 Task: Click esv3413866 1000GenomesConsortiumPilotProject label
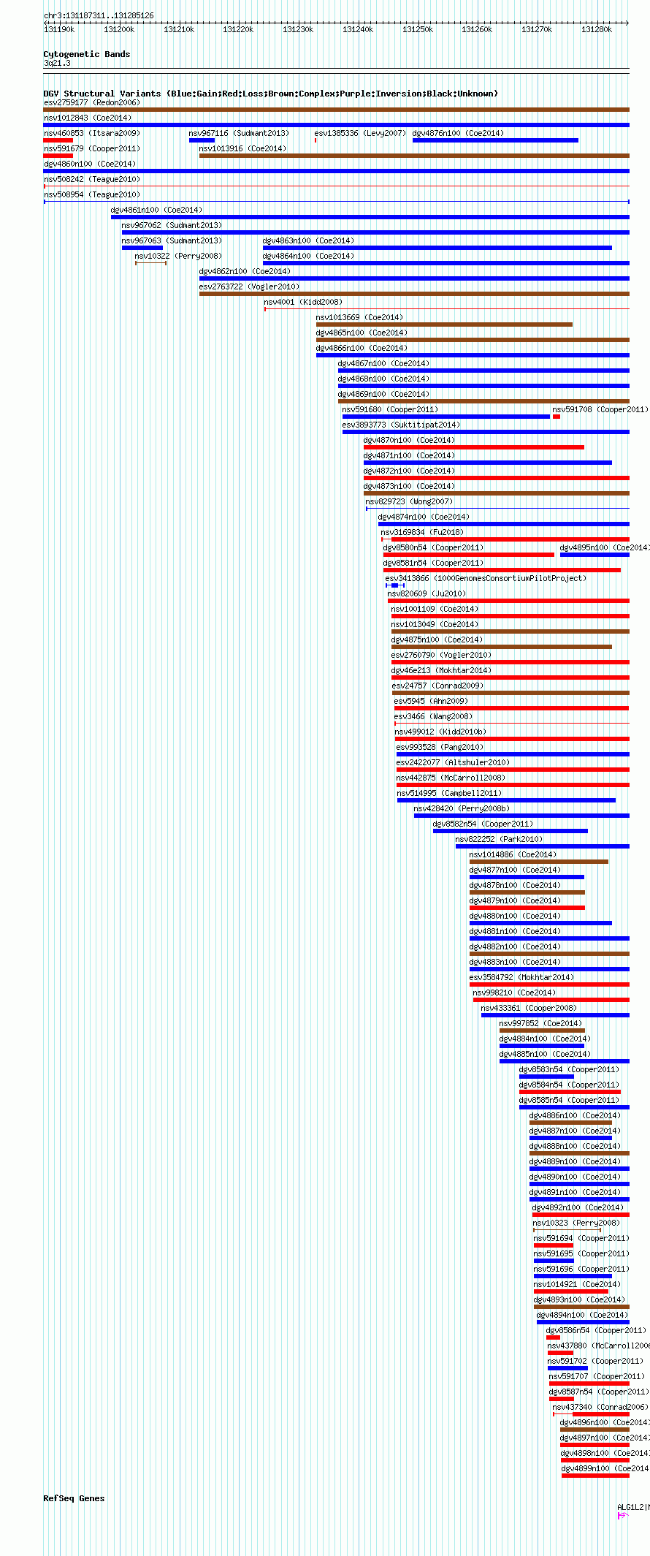(486, 578)
